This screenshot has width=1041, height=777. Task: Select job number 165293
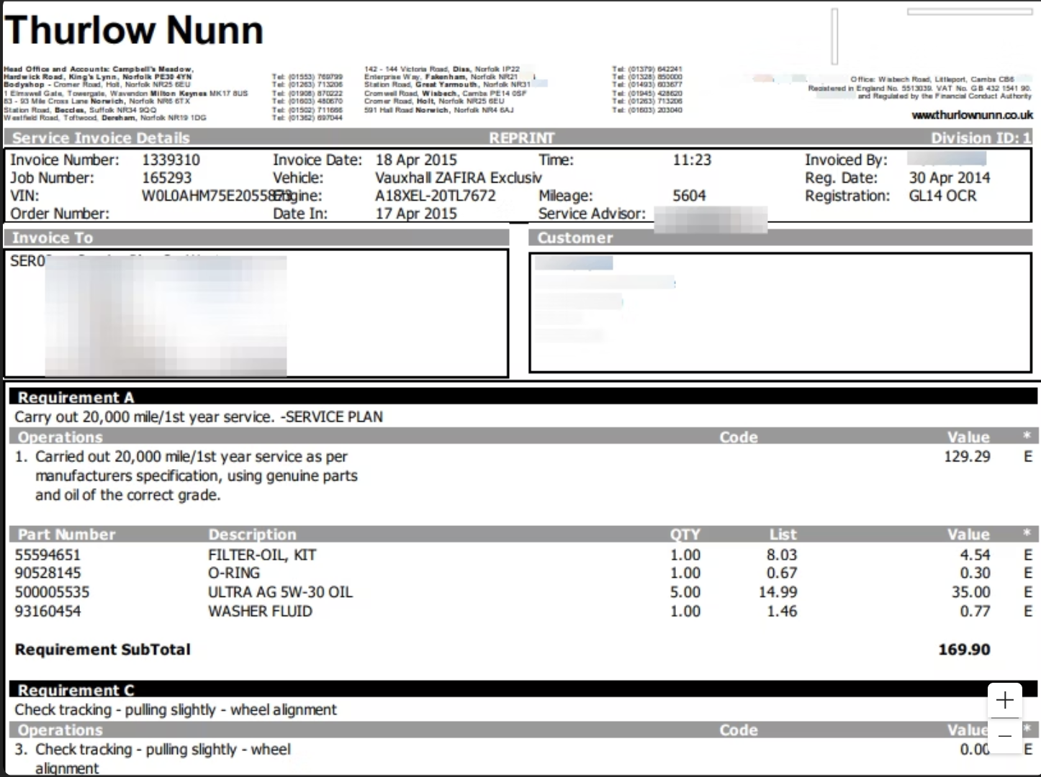click(x=166, y=178)
